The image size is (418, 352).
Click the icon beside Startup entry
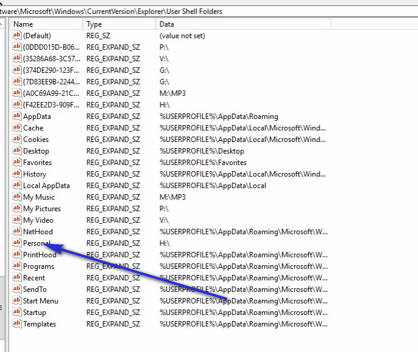click(x=17, y=312)
